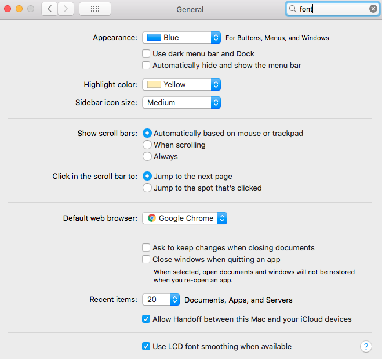Select Automatically based on mouse or trackpad
Screen dimensions: 382x359
click(x=147, y=133)
